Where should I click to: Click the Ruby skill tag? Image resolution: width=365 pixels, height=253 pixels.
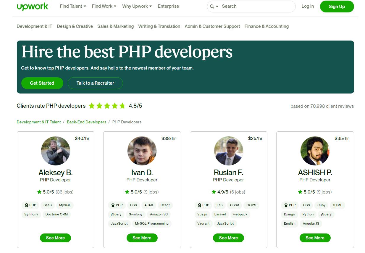coord(322,205)
